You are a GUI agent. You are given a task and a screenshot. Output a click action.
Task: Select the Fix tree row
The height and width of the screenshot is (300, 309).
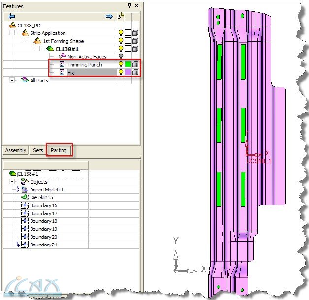(x=92, y=72)
